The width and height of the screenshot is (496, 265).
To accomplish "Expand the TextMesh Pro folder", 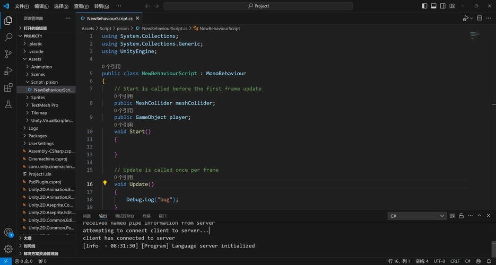I will pyautogui.click(x=45, y=105).
